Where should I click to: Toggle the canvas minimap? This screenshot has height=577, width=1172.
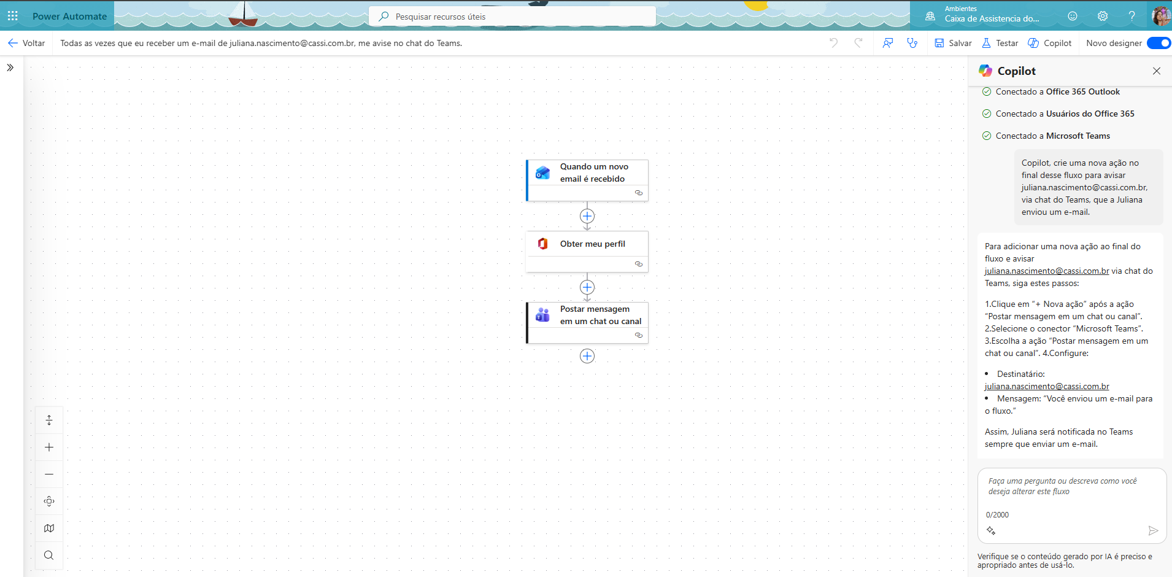49,529
